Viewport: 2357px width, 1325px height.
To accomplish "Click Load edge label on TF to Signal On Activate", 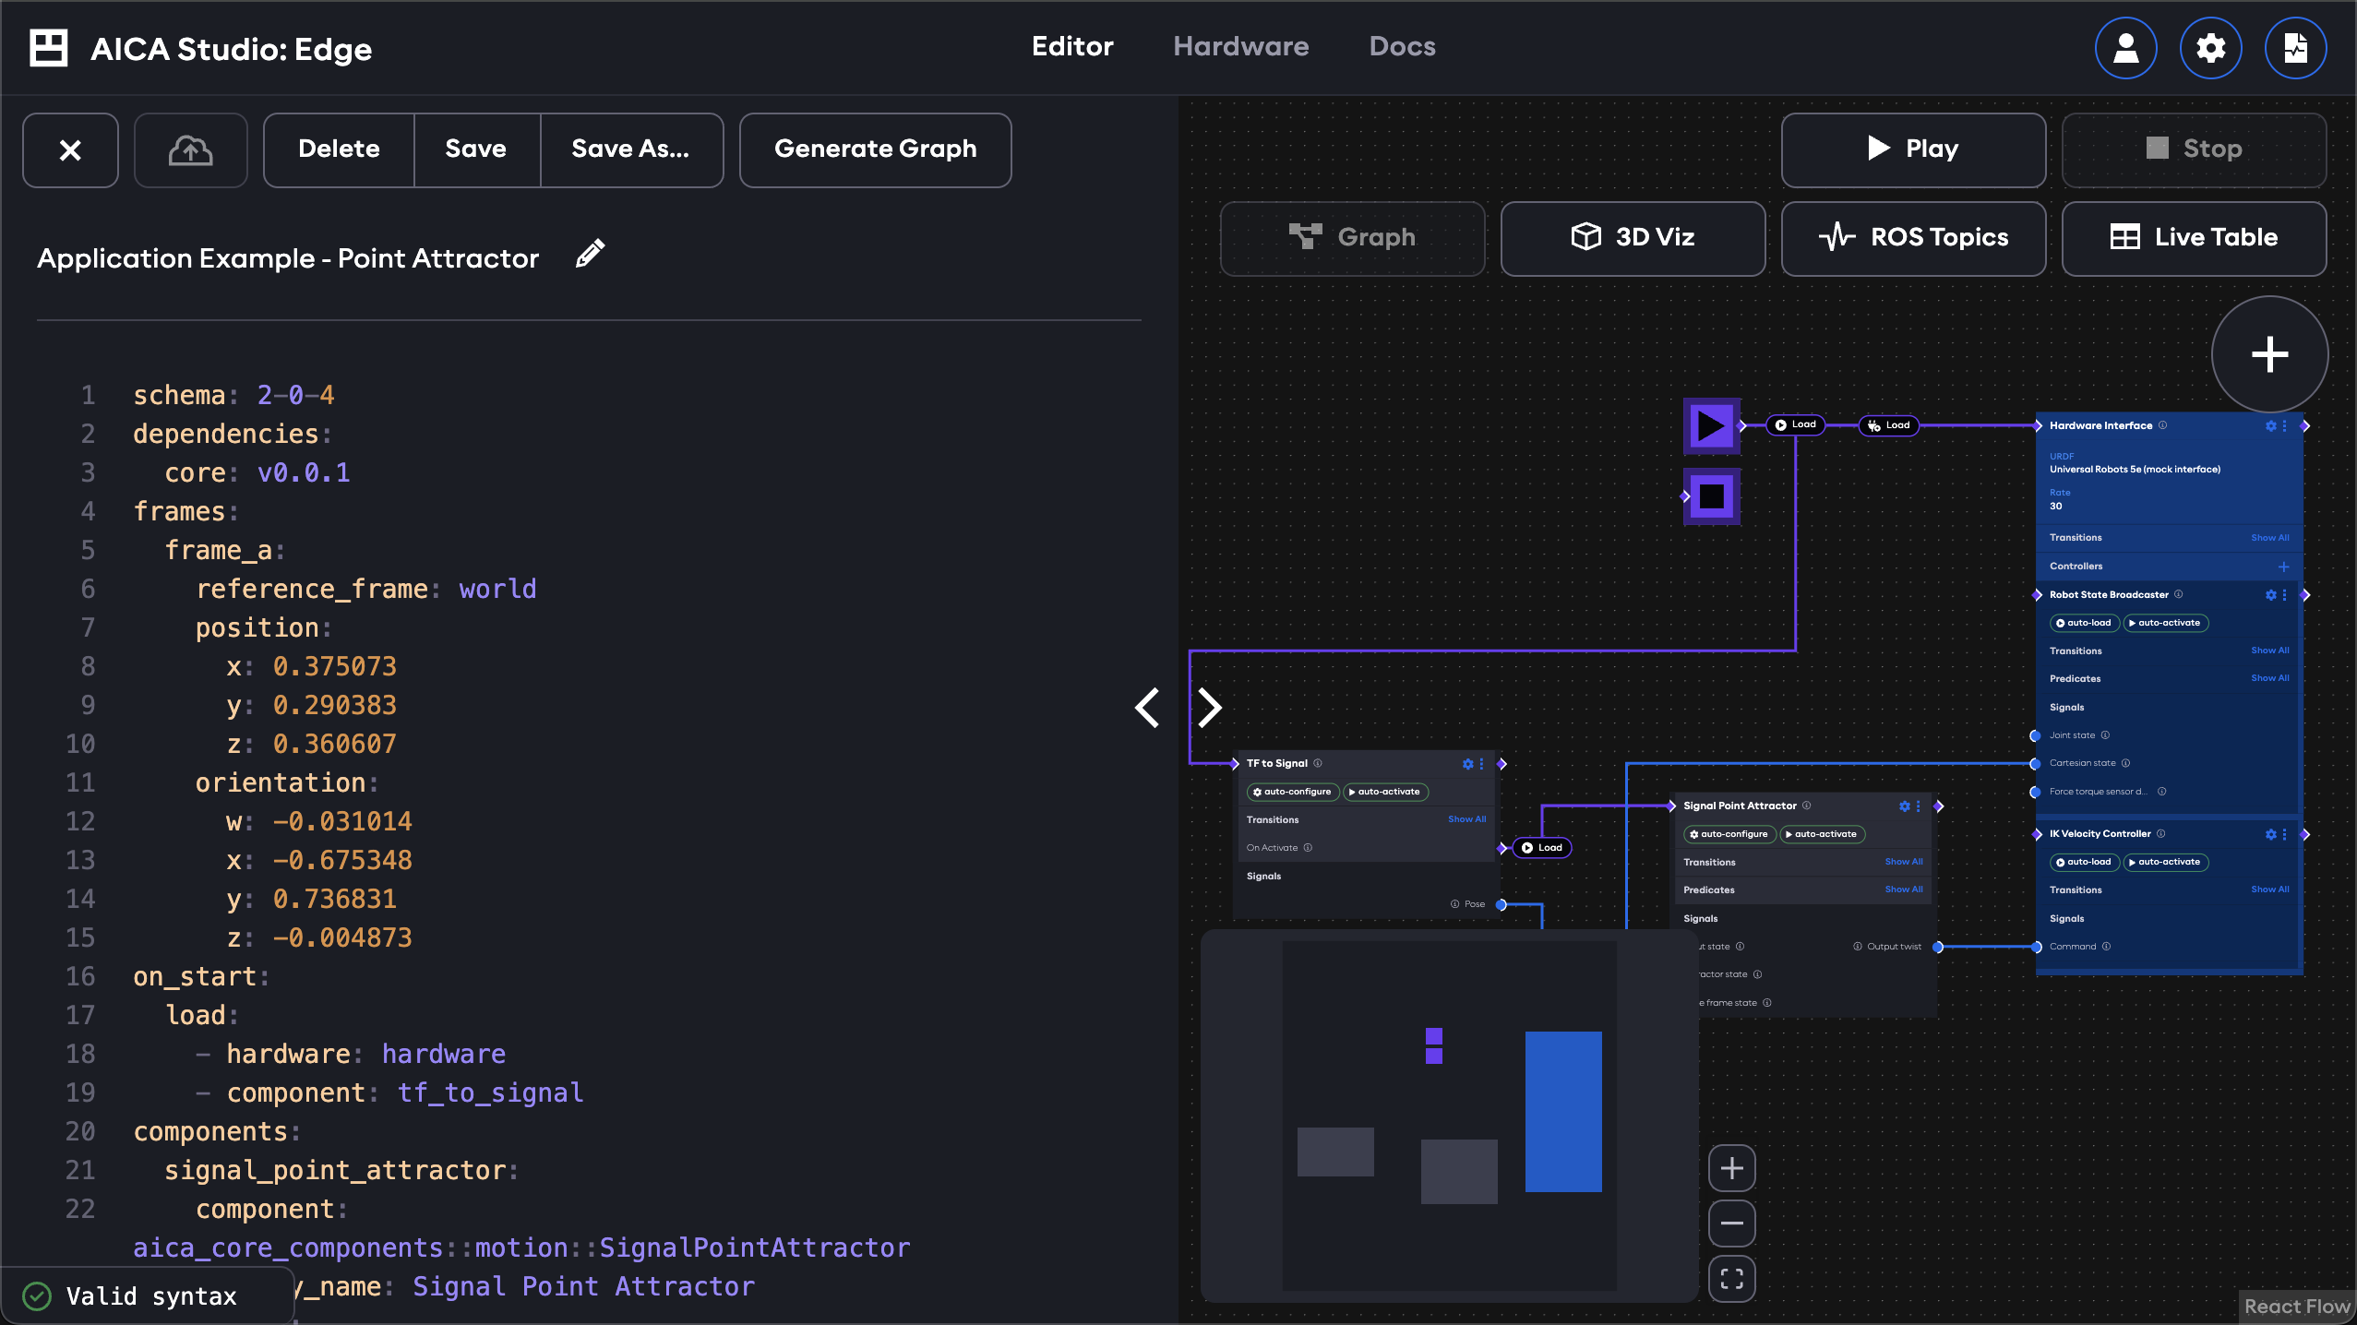I will tap(1542, 848).
